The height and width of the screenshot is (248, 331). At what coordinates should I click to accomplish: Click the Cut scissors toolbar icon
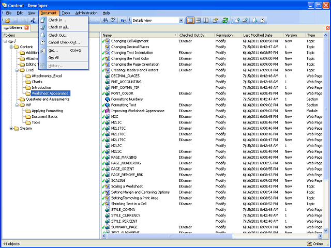point(33,21)
